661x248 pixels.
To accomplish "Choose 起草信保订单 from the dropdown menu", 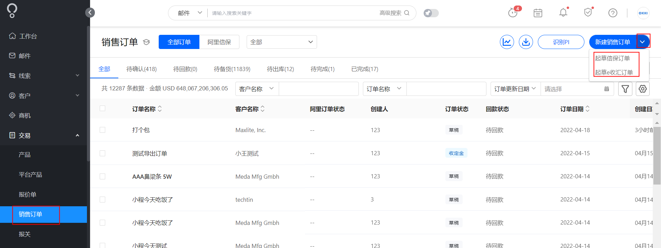I will (x=612, y=58).
